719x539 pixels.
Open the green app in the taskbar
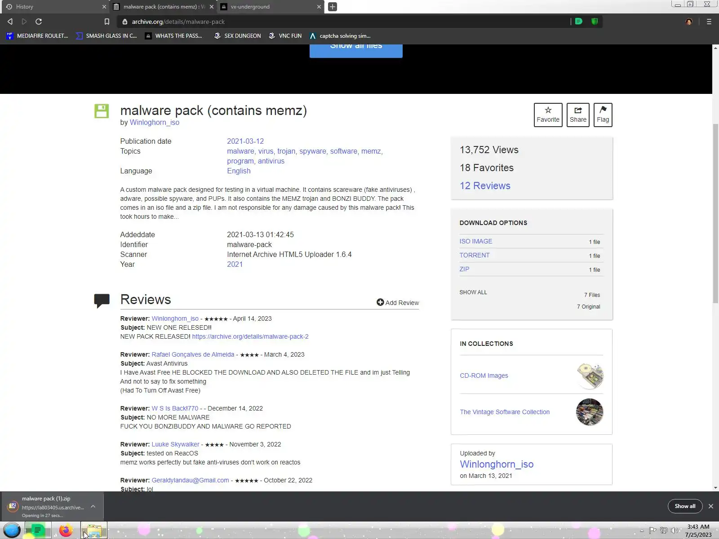pyautogui.click(x=38, y=530)
